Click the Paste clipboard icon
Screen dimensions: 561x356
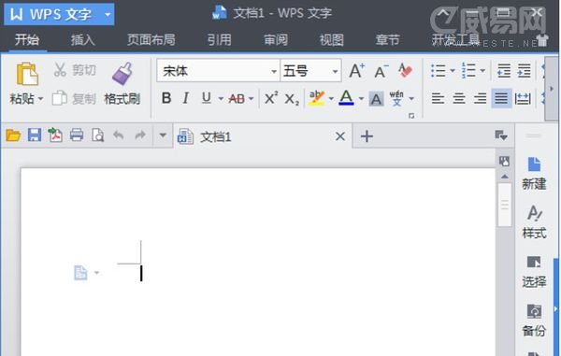(27, 74)
